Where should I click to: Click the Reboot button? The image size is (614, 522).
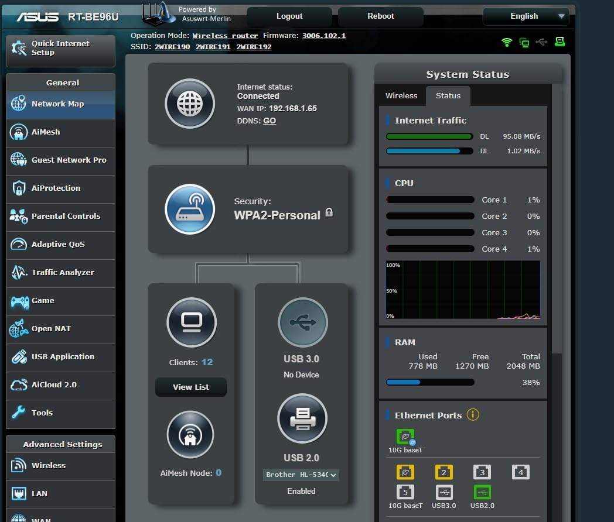381,16
